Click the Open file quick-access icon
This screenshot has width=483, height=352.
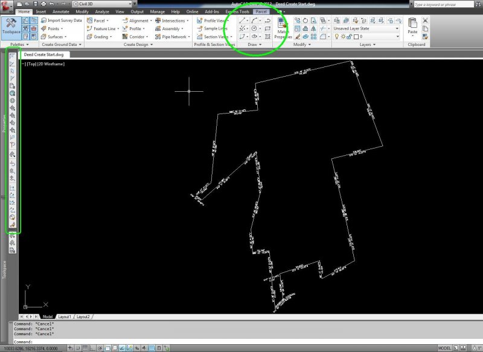[27, 4]
